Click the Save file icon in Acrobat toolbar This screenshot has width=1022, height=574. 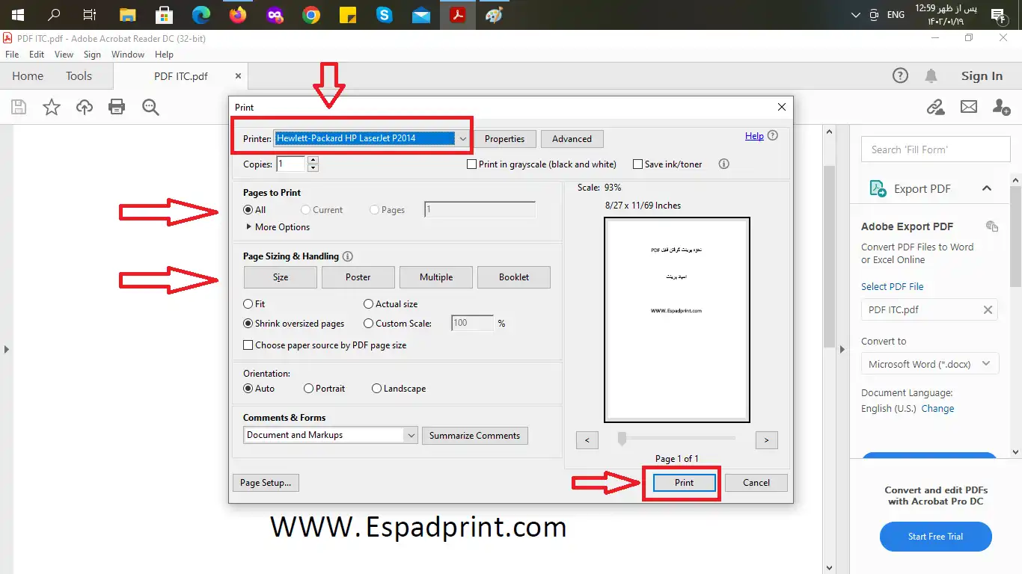click(19, 107)
